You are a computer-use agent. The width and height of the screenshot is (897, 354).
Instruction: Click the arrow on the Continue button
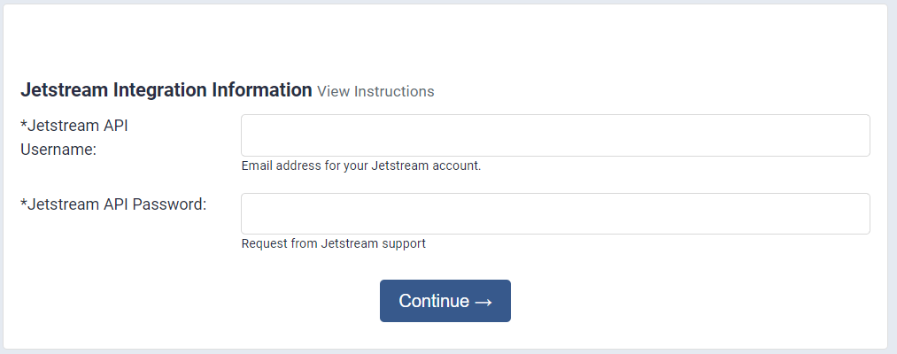pyautogui.click(x=483, y=302)
